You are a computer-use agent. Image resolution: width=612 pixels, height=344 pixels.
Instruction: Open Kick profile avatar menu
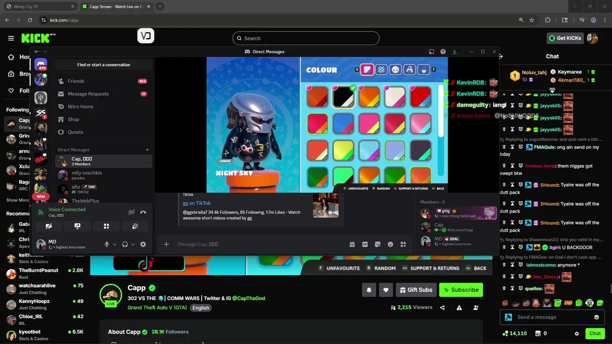(592, 38)
